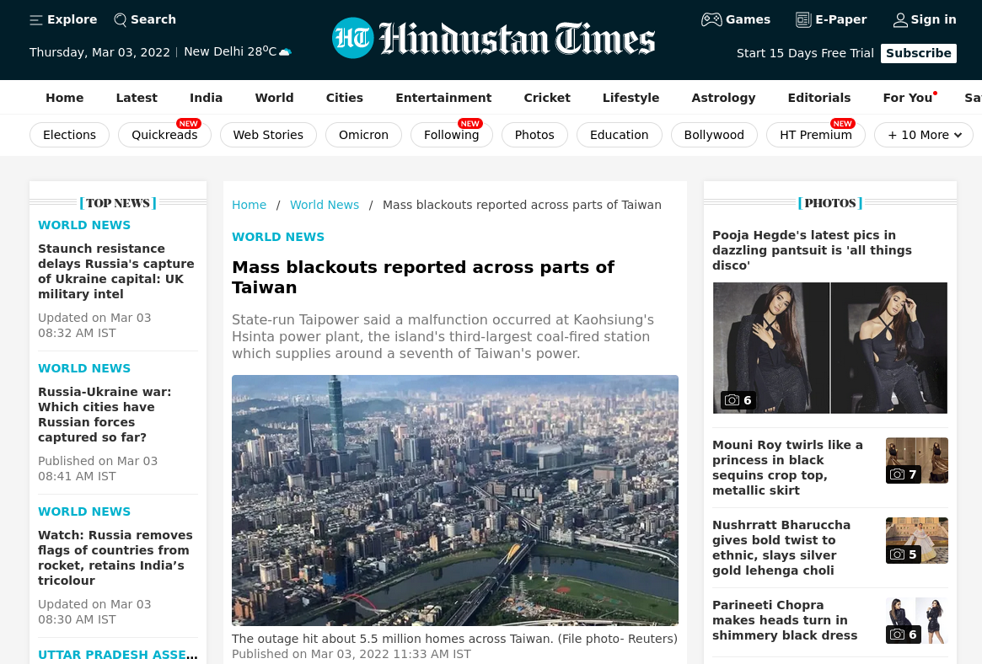The height and width of the screenshot is (664, 982).
Task: Open the Lifestyle section
Action: (631, 98)
